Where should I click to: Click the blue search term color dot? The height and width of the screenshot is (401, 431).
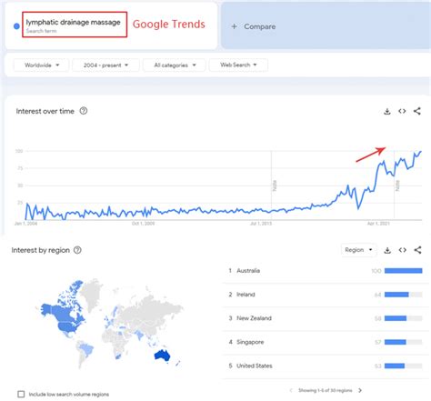pyautogui.click(x=16, y=26)
